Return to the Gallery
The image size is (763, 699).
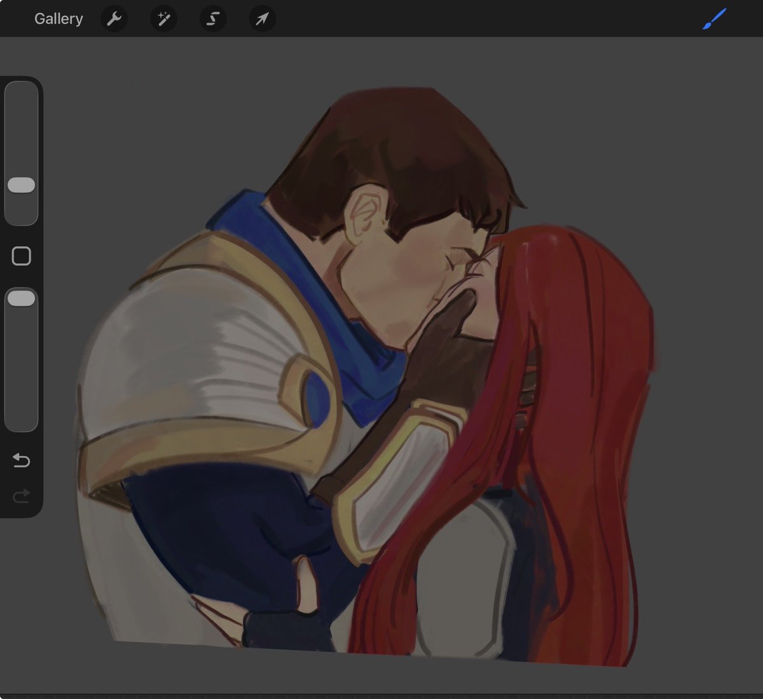click(58, 19)
